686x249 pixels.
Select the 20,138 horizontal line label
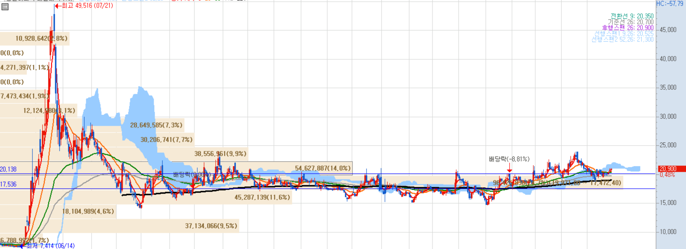(8, 169)
